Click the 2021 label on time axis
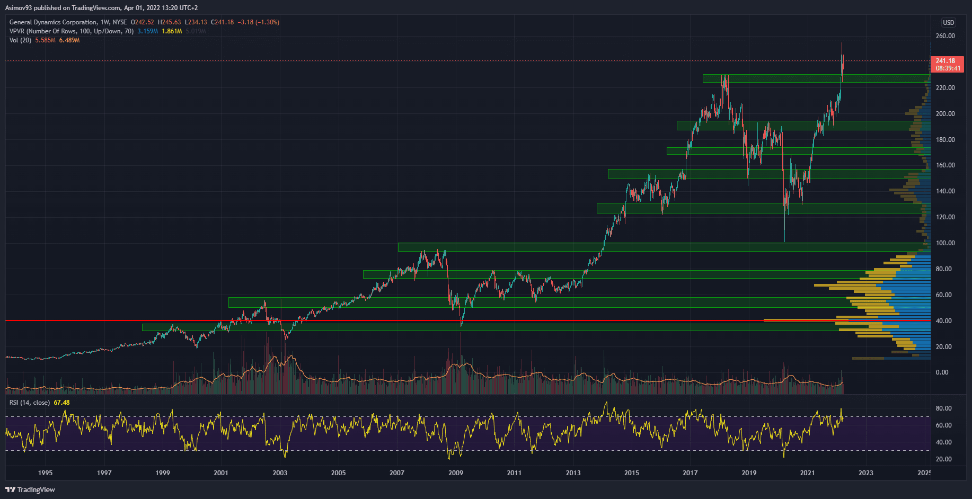The height and width of the screenshot is (499, 972). [807, 473]
